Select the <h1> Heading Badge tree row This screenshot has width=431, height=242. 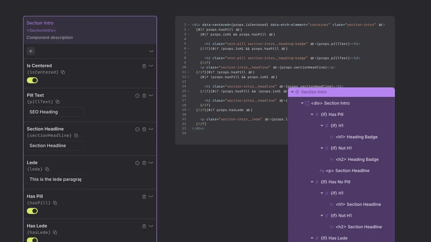click(x=341, y=137)
